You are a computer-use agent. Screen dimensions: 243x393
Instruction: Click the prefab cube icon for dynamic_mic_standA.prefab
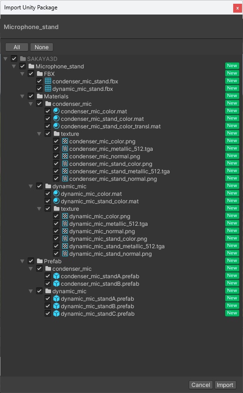[x=56, y=298]
